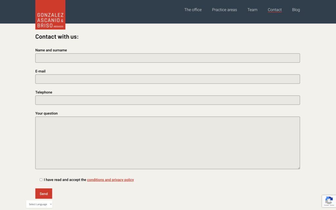This screenshot has height=210, width=336.
Task: Click the reCAPTCHA badge icon
Action: pos(329,200)
